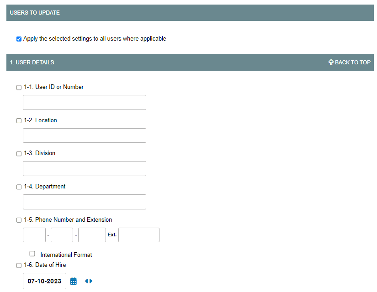This screenshot has width=377, height=292.
Task: Select the date field showing 07-10-2023
Action: point(44,281)
